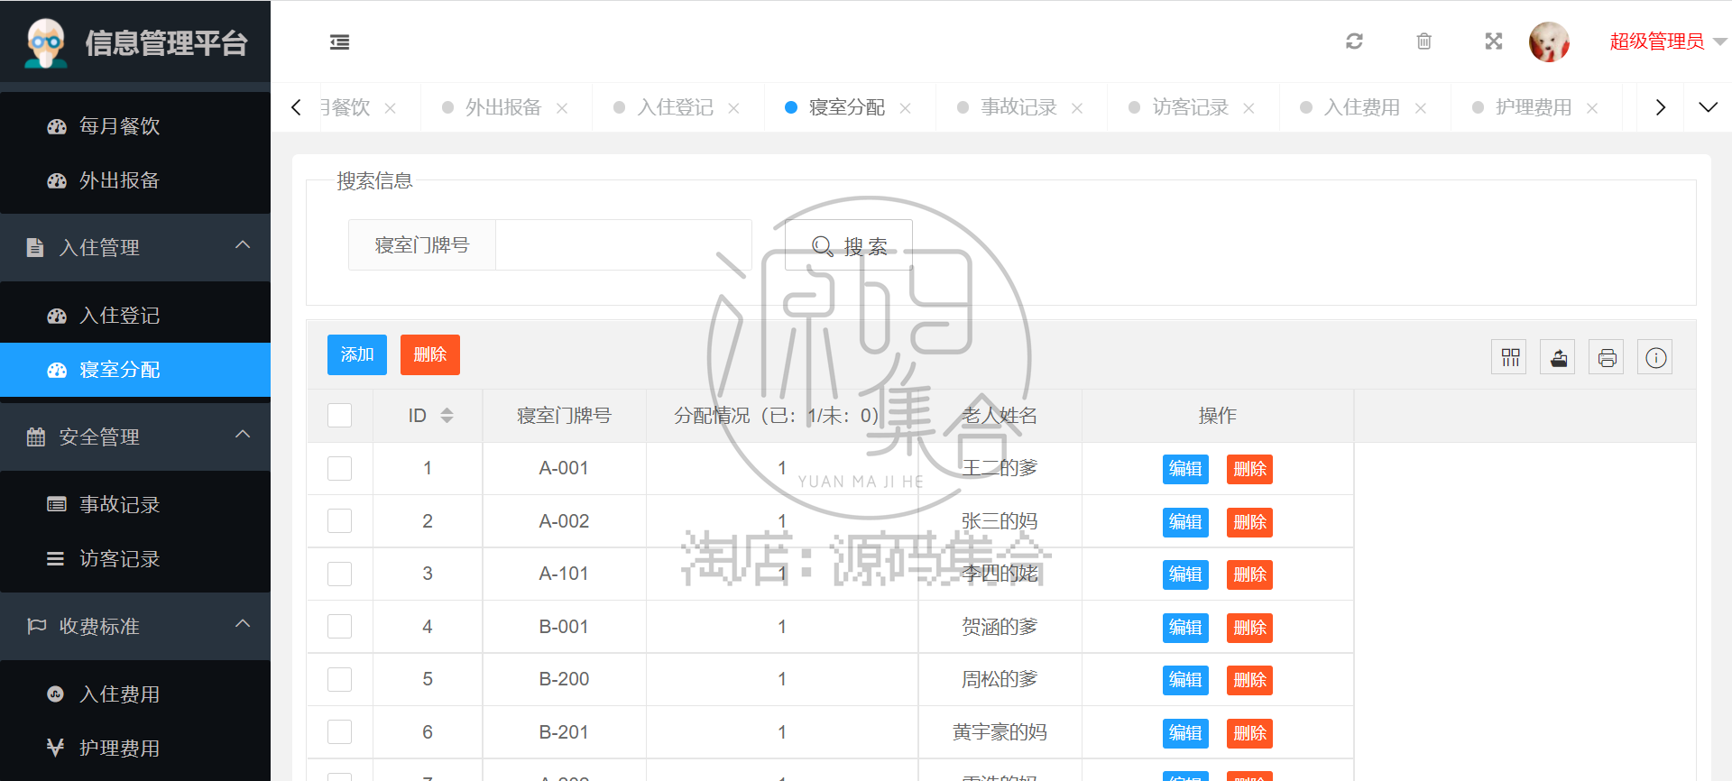Delete the B-200 row

point(1249,680)
